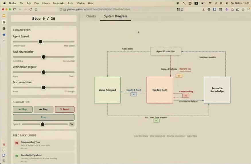Click the laptop-shaped toolbar icon
Viewport: 251px width, 164px height.
pos(243,9)
